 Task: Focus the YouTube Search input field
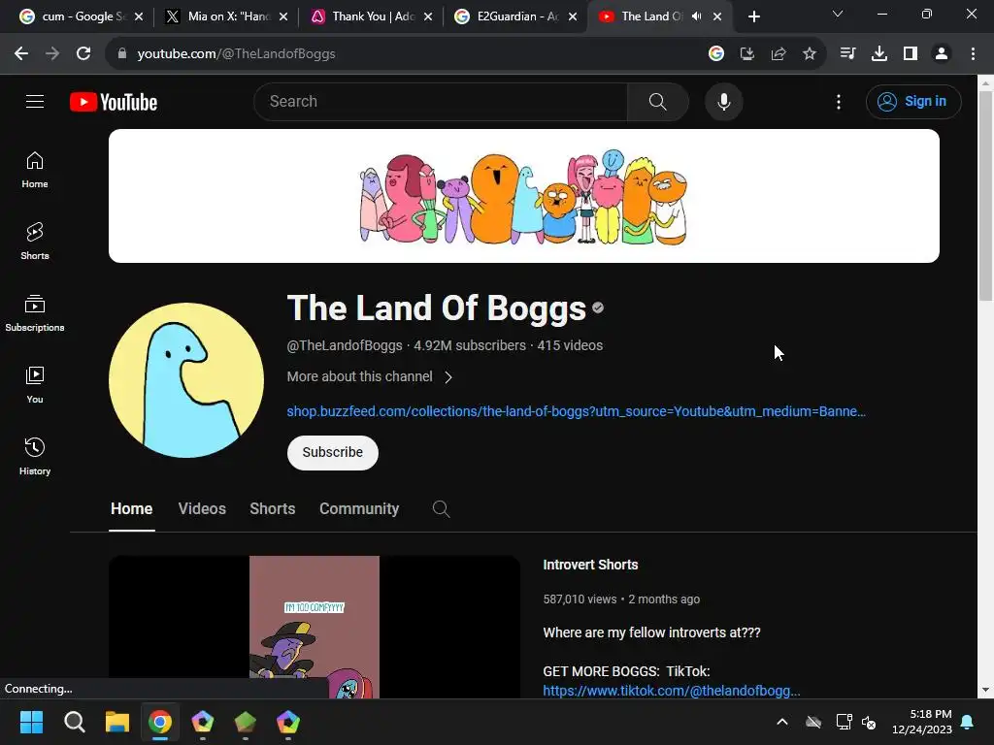click(x=441, y=101)
